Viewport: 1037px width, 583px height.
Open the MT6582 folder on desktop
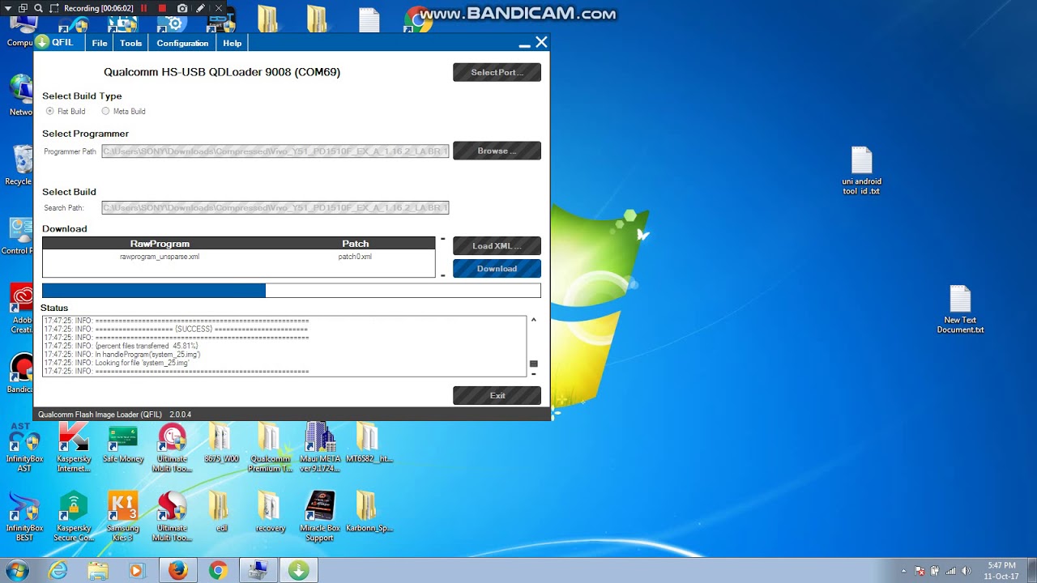(369, 444)
